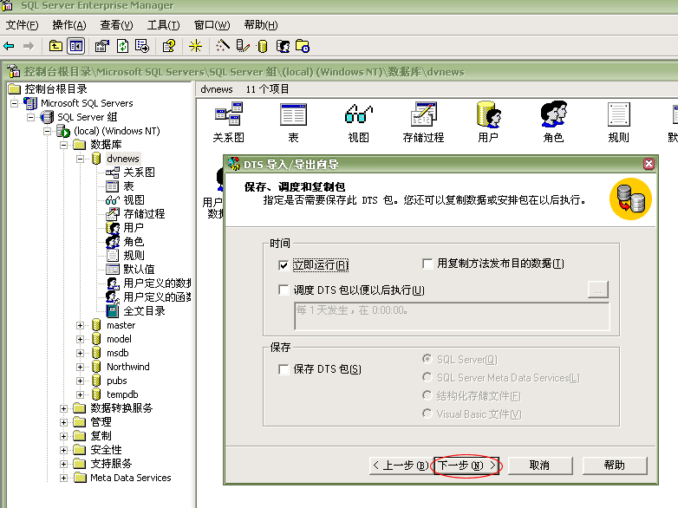678x508 pixels.
Task: Select the 用户 (Users) icon in list pane
Action: coord(488,115)
